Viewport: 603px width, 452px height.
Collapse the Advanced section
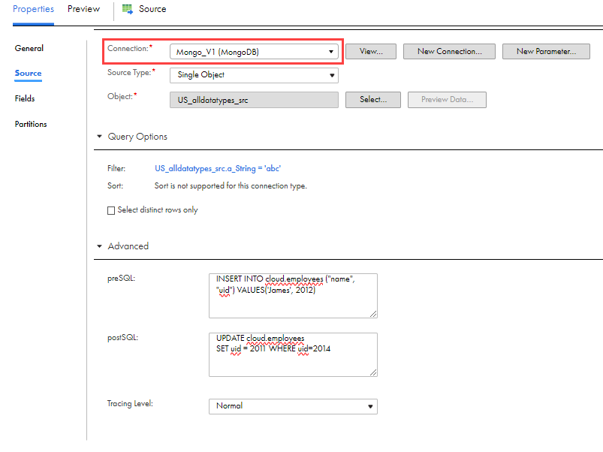[x=100, y=246]
